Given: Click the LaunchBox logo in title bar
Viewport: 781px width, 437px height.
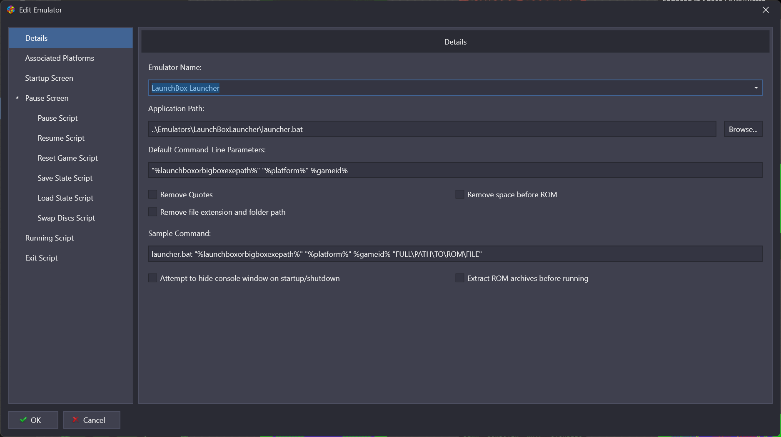Looking at the screenshot, I should click(11, 10).
